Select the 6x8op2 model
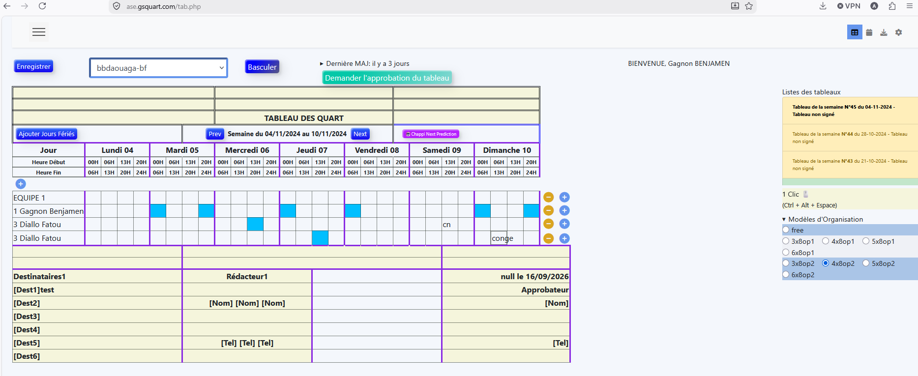The height and width of the screenshot is (376, 918). click(x=786, y=275)
